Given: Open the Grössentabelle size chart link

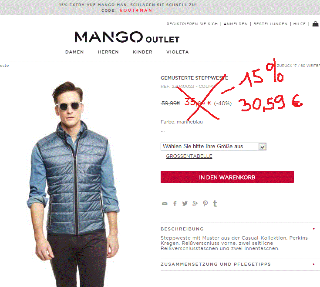Looking at the screenshot, I should 189,156.
